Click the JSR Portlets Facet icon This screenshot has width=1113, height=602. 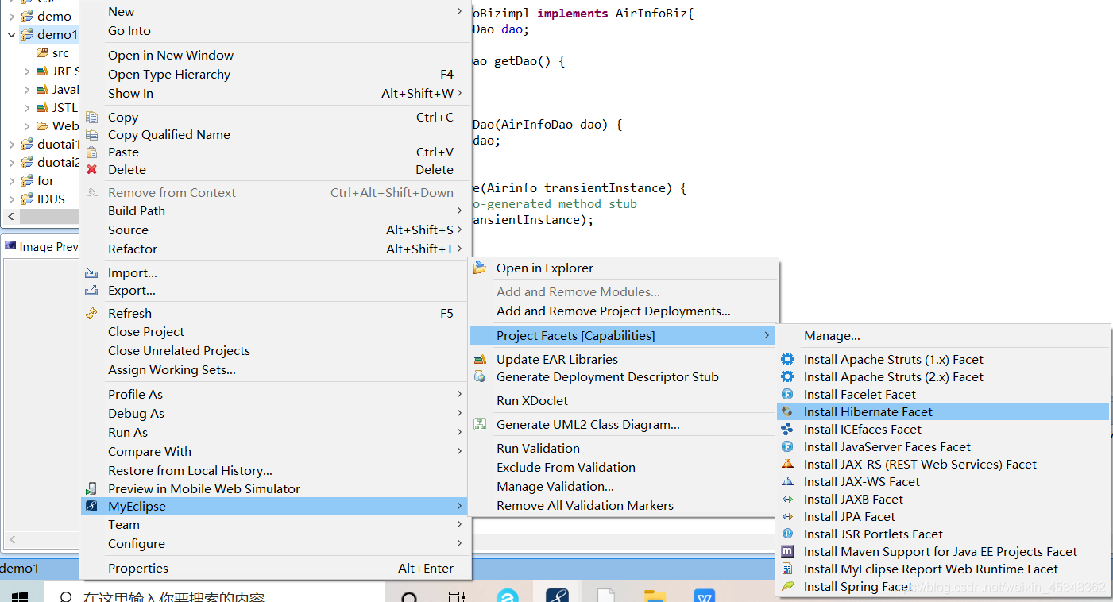click(x=787, y=534)
